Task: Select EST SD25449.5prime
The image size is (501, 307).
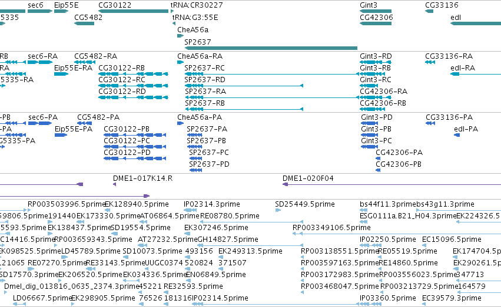Action: point(278,210)
